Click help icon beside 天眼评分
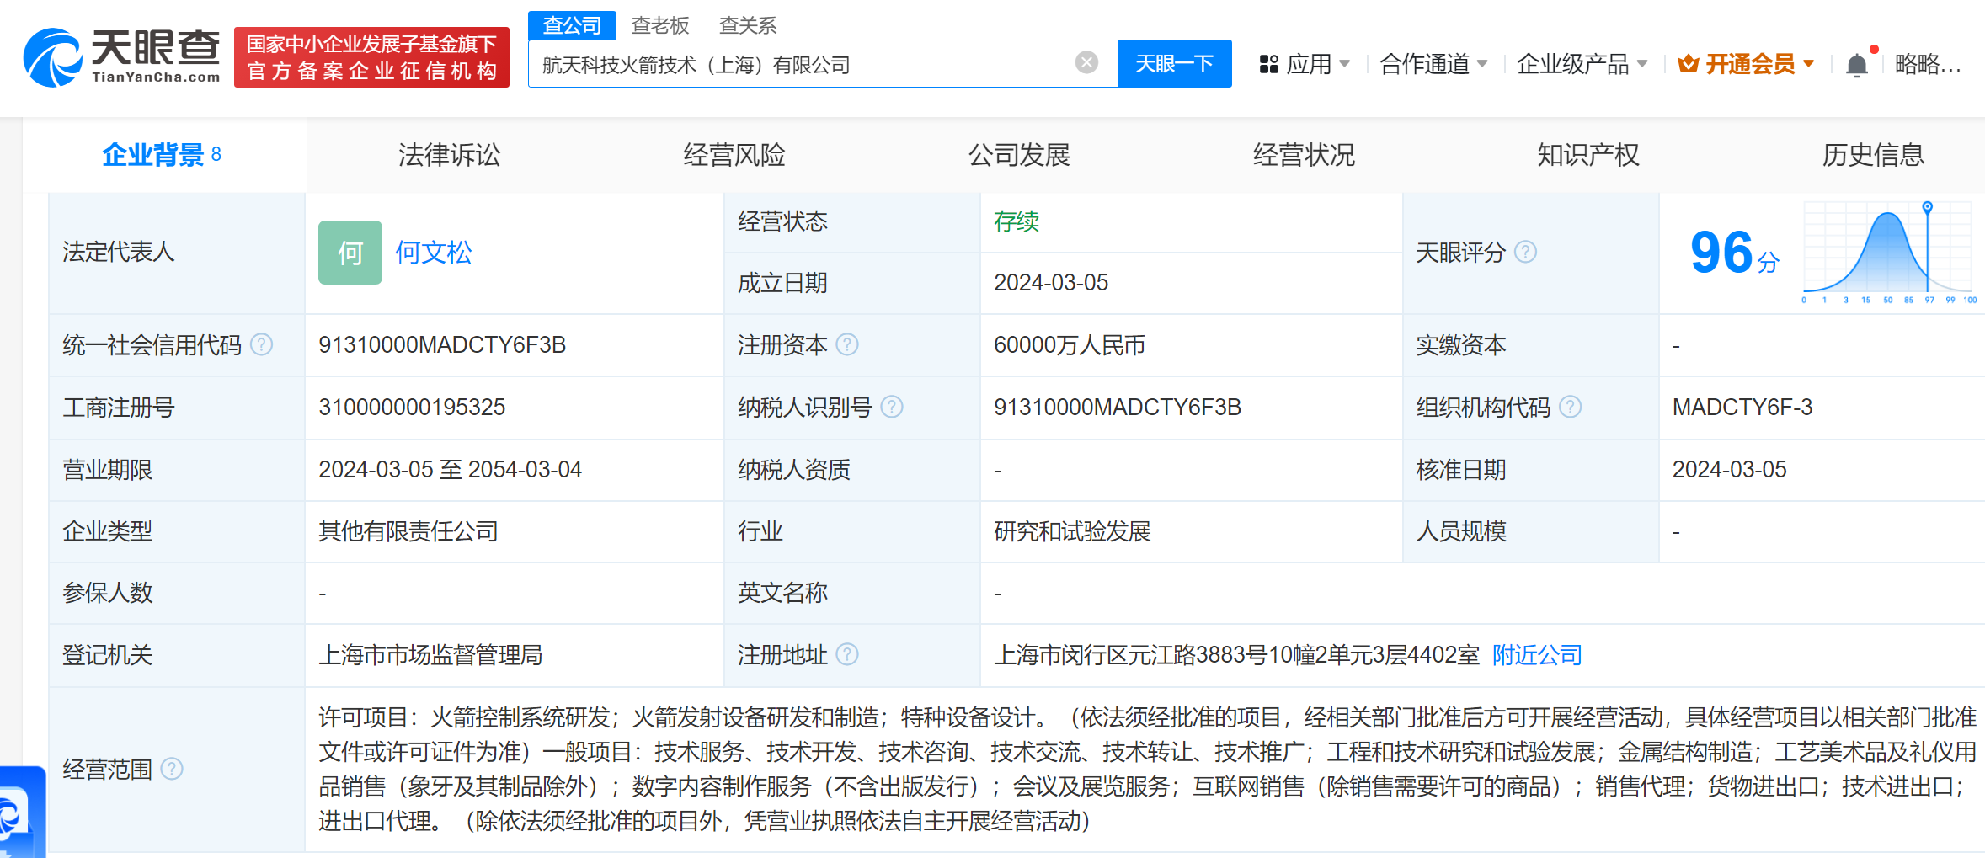Image resolution: width=1985 pixels, height=858 pixels. (1525, 252)
